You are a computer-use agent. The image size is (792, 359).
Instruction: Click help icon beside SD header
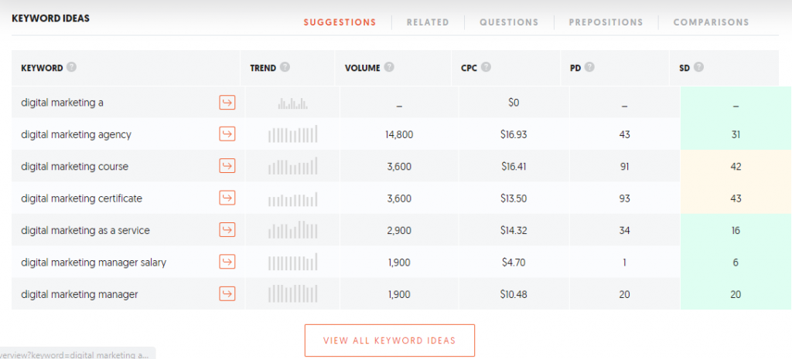pos(698,67)
